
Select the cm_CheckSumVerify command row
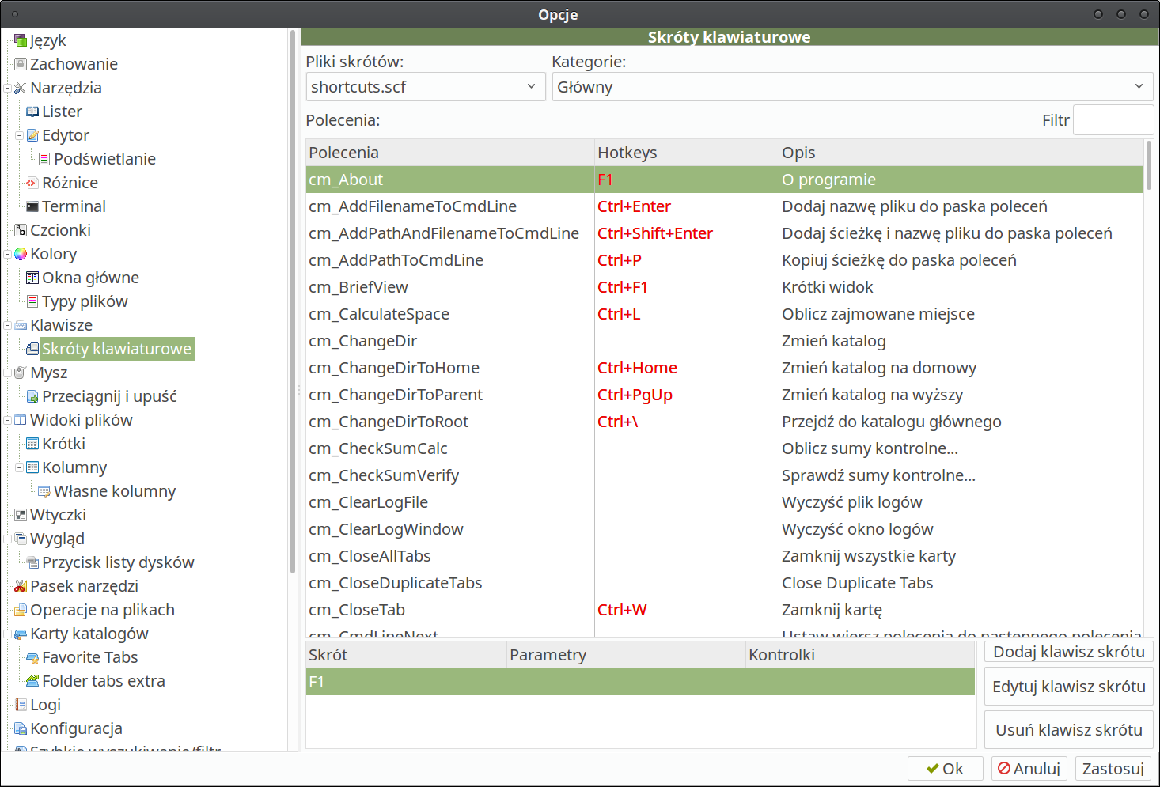coord(725,475)
